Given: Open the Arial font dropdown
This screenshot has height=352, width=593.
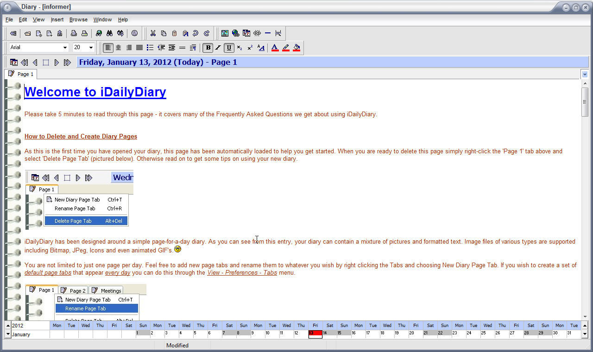Looking at the screenshot, I should click(65, 47).
